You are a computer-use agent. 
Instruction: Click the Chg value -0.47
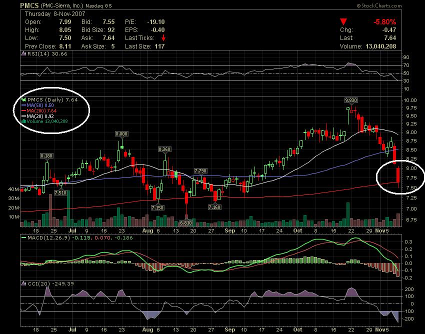pos(388,30)
